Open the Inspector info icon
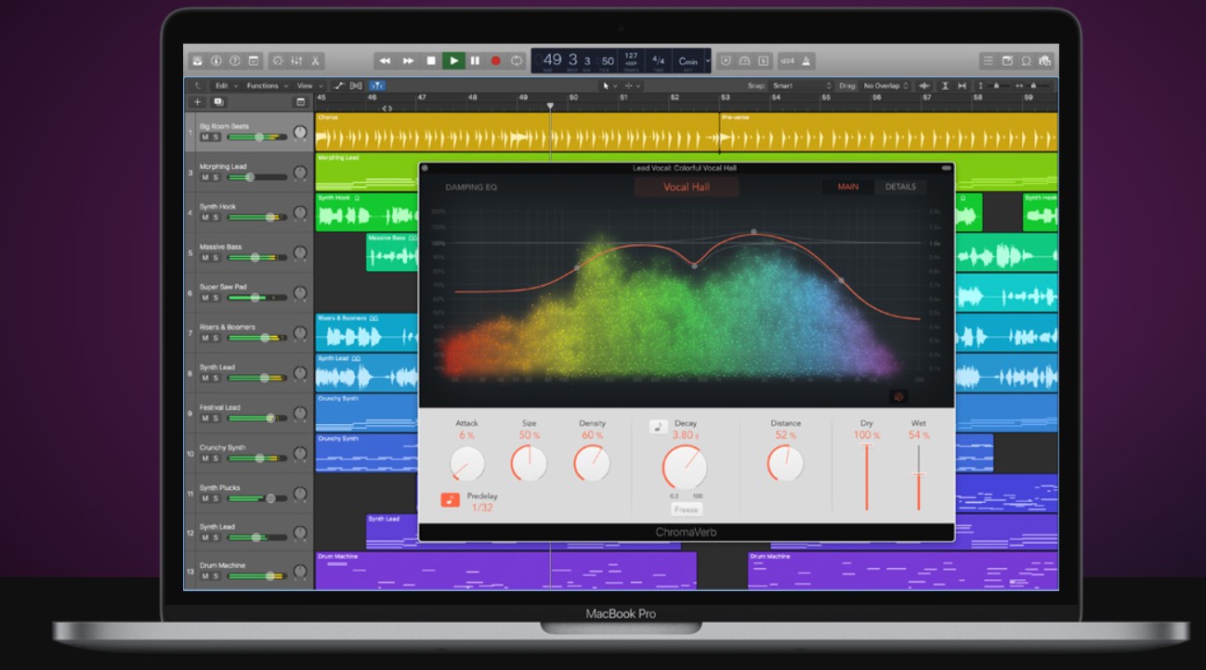Screen dimensions: 1206x670 pos(216,60)
